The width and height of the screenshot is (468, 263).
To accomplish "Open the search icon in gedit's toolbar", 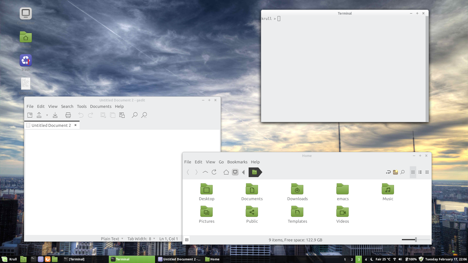I will point(135,115).
